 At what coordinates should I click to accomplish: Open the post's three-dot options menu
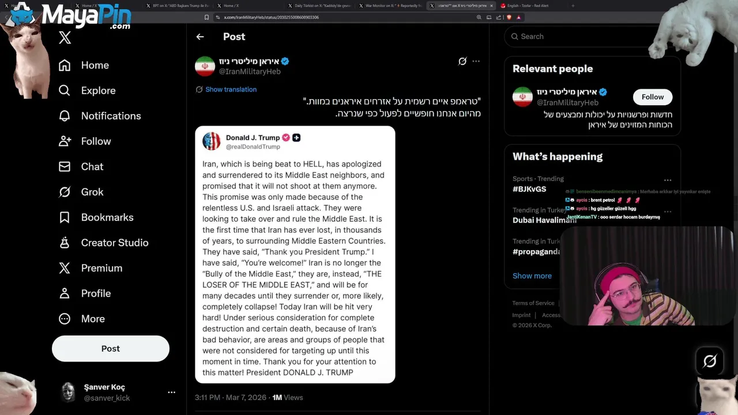pos(476,61)
